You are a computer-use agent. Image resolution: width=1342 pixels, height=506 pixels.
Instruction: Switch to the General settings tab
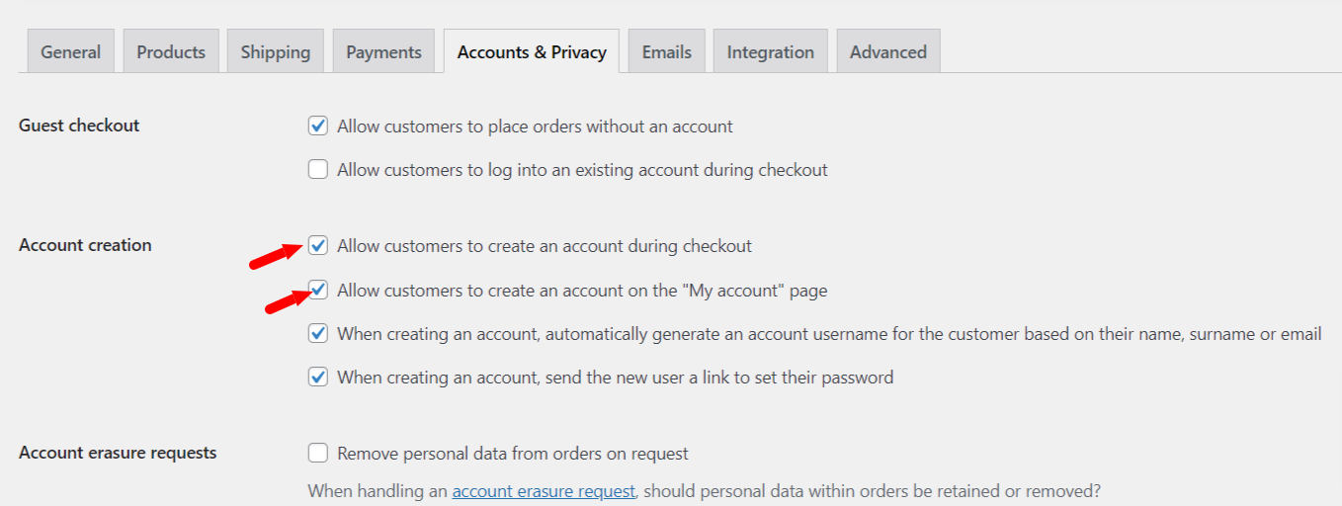pos(70,51)
